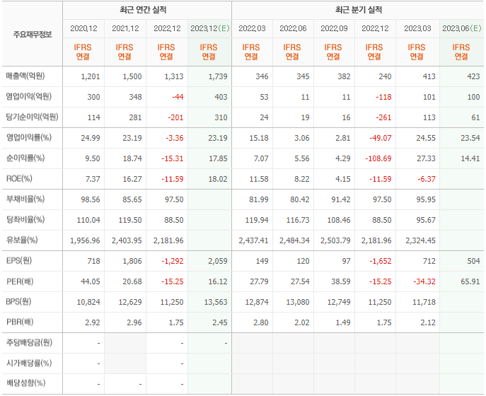Select the 영업이익(억원) row label
The image size is (486, 396).
[29, 96]
